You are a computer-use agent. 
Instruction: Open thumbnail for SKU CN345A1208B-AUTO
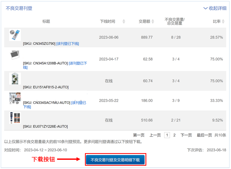click(15, 54)
